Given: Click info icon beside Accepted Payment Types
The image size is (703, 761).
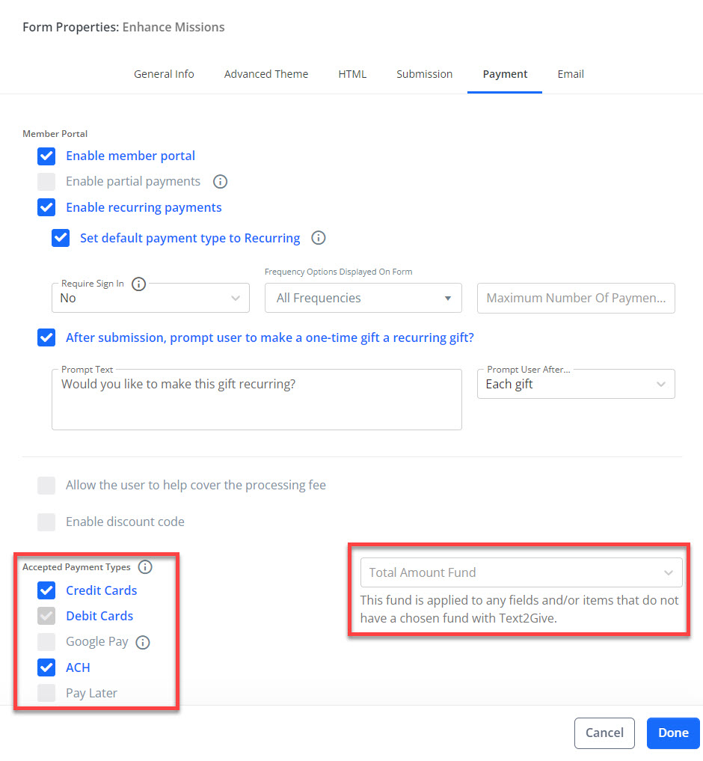Looking at the screenshot, I should (x=145, y=567).
